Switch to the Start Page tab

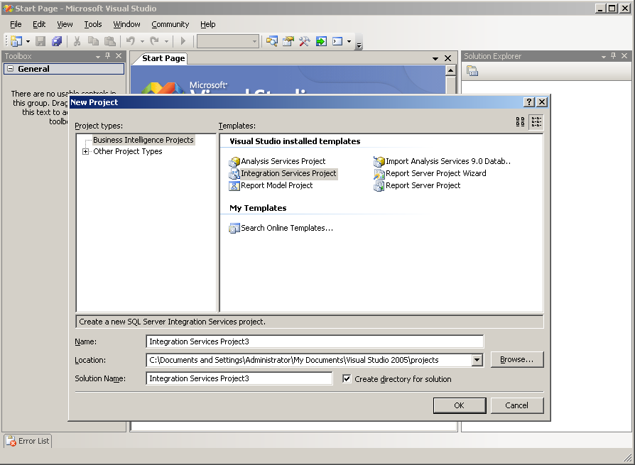click(163, 58)
